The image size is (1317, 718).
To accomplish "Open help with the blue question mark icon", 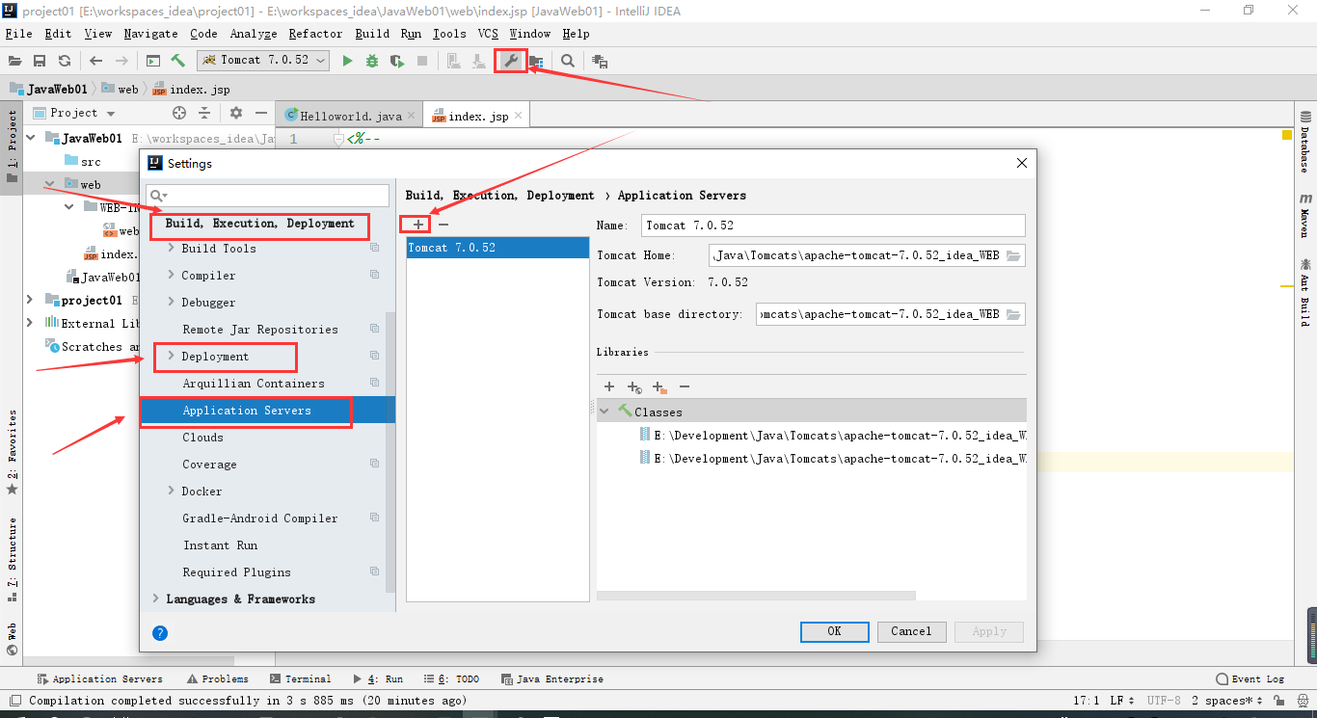I will pyautogui.click(x=160, y=633).
